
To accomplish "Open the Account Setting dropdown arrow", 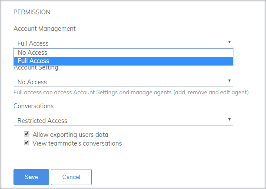I will [x=229, y=81].
